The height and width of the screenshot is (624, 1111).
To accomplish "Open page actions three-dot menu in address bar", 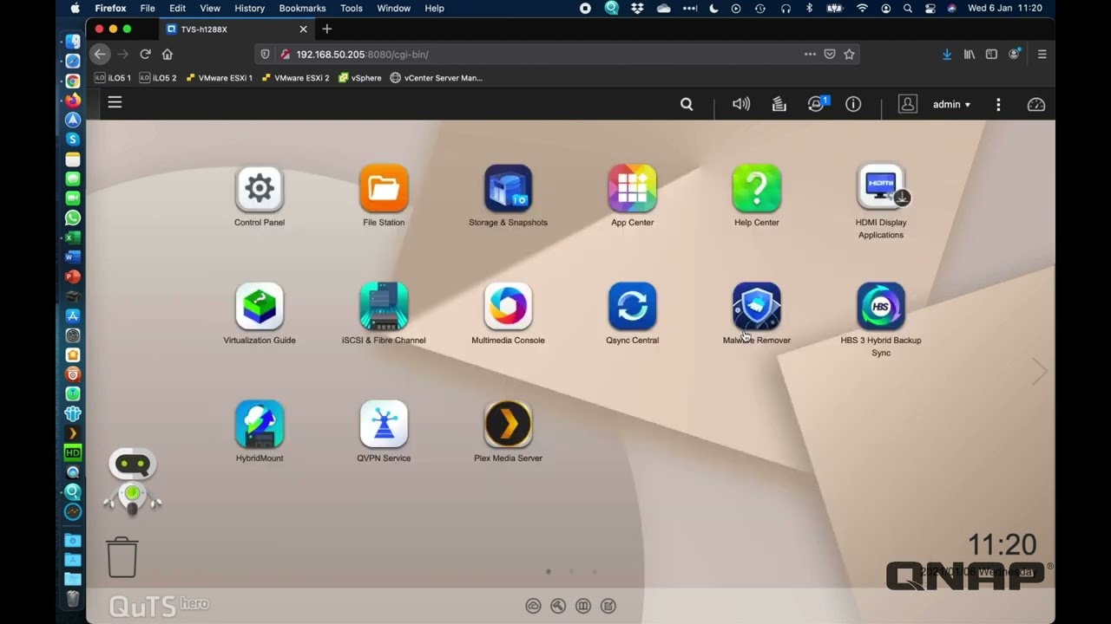I will (x=810, y=54).
